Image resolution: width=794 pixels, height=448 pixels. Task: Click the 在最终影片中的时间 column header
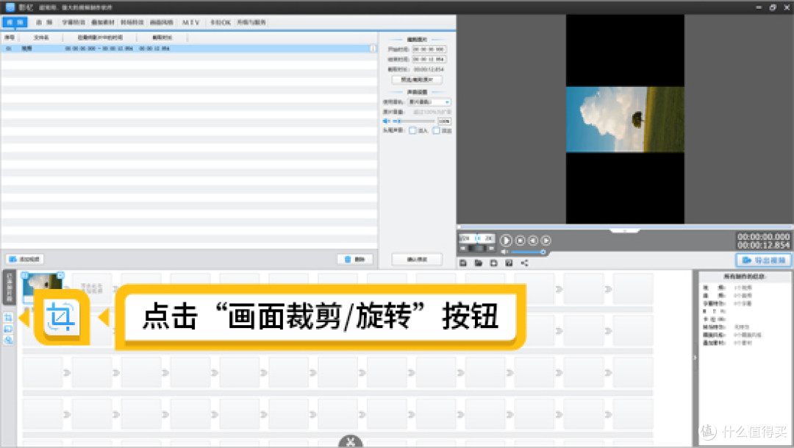[100, 38]
